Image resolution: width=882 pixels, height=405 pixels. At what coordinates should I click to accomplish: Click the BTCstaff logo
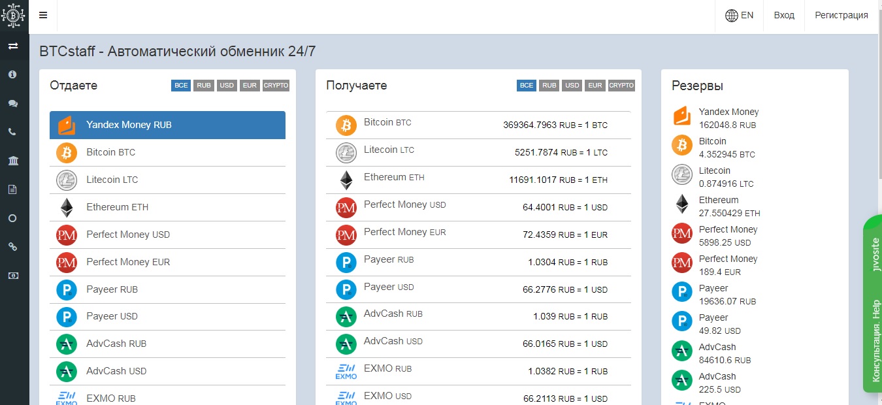[14, 16]
